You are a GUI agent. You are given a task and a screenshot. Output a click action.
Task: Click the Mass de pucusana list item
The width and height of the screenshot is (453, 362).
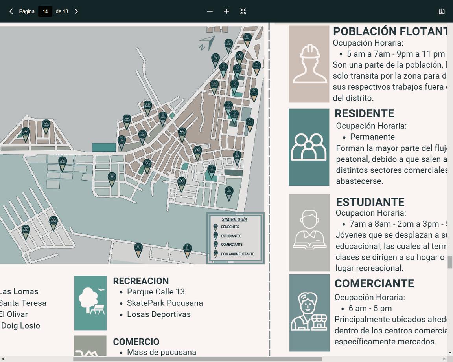(x=162, y=352)
